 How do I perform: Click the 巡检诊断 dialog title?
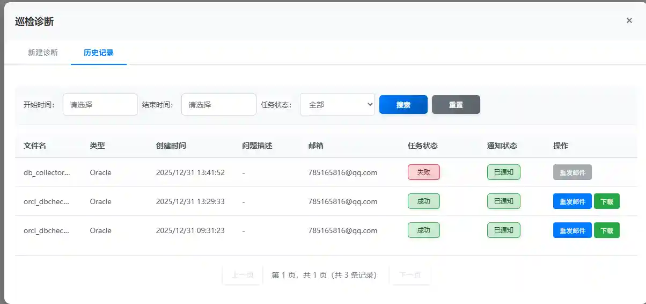(34, 21)
